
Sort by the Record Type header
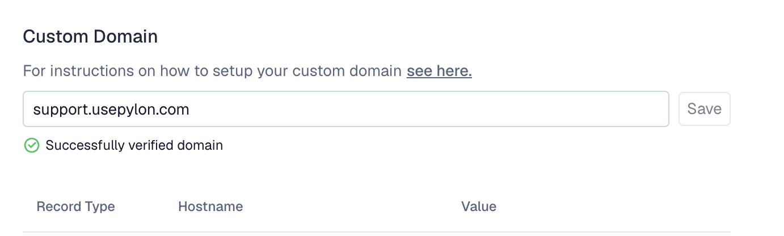coord(75,206)
